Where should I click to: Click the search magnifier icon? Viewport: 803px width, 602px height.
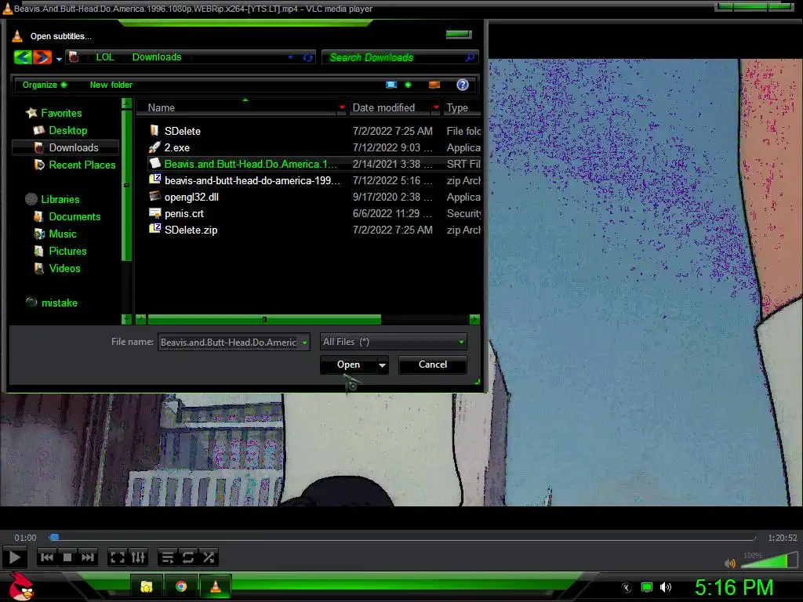[470, 57]
